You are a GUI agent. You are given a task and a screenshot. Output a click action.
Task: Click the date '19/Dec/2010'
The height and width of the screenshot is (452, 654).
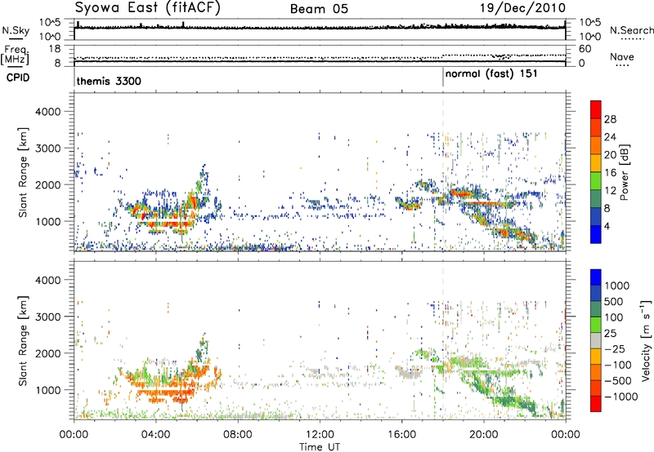coord(523,8)
